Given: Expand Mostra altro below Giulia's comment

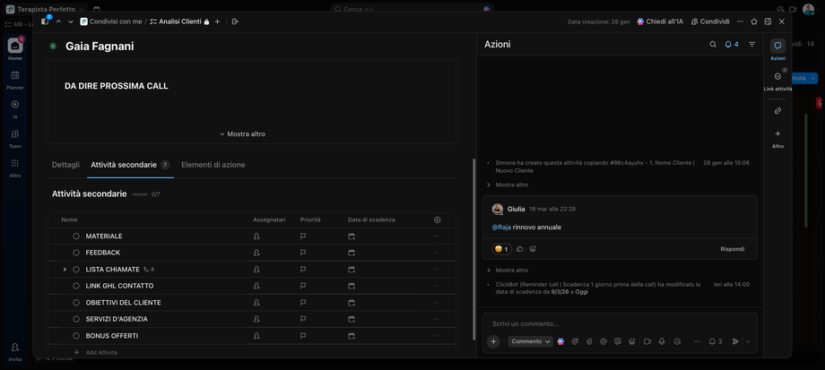Looking at the screenshot, I should click(x=508, y=271).
